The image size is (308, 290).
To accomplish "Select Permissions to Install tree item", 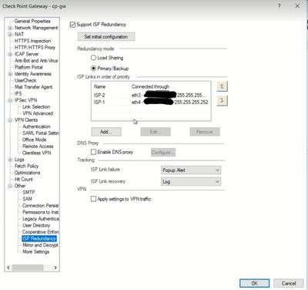I will point(41,212).
